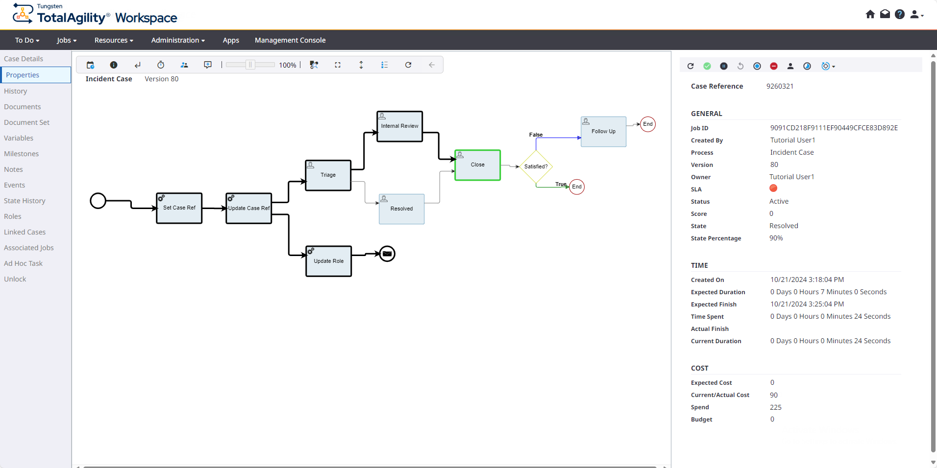This screenshot has width=937, height=468.
Task: Expand the Administration dropdown menu
Action: coord(178,40)
